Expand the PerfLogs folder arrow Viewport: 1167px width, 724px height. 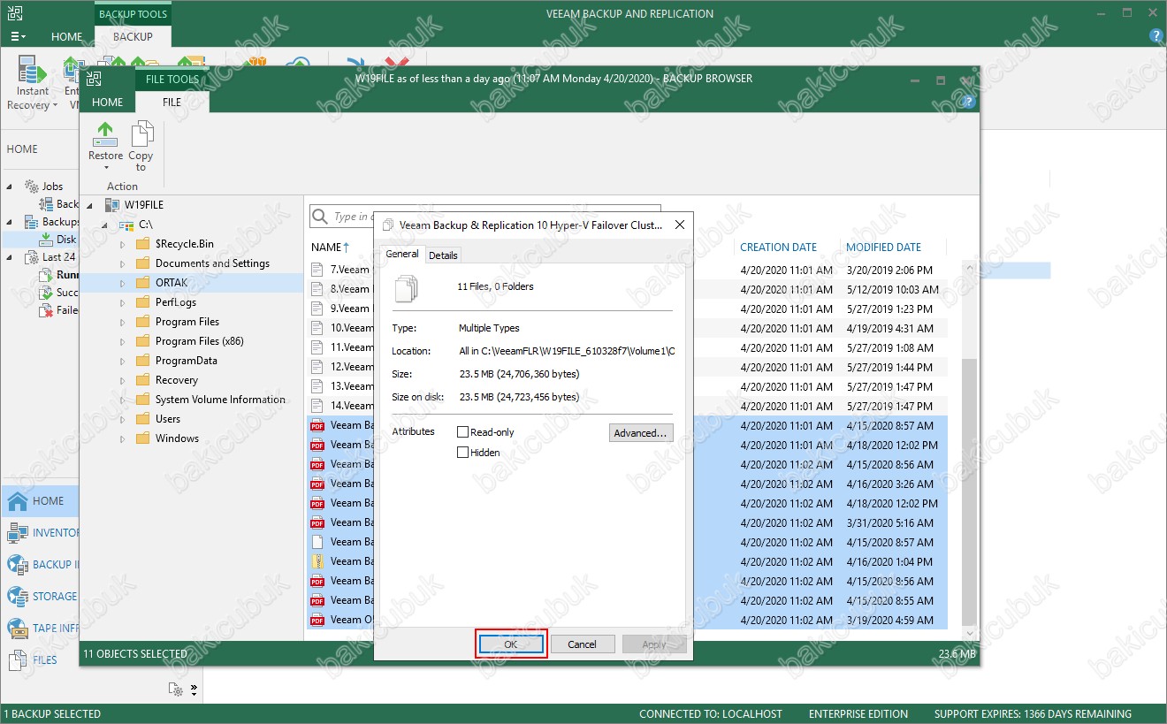[x=123, y=302]
